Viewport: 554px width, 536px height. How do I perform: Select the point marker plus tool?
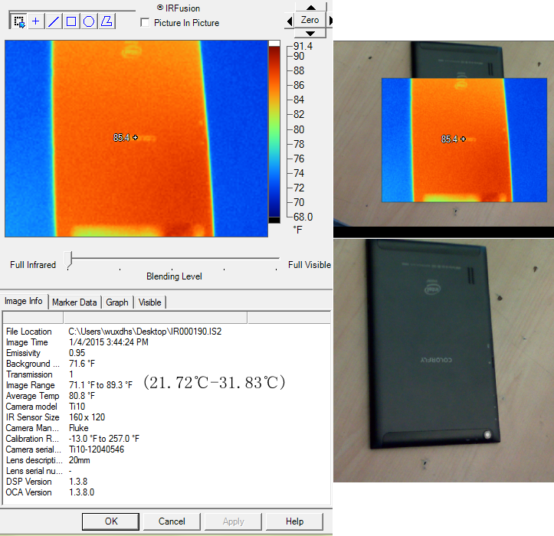pos(36,21)
